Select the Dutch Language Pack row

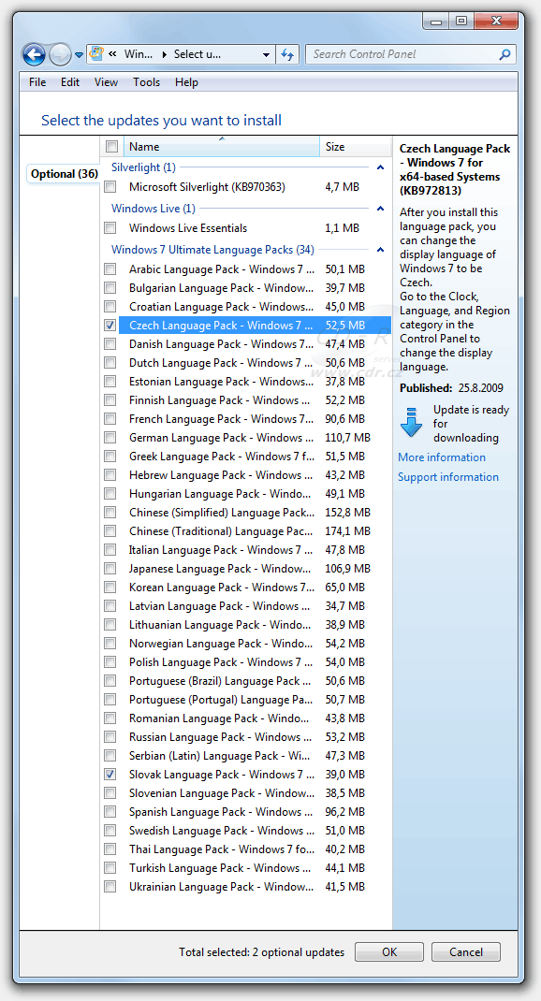click(255, 363)
